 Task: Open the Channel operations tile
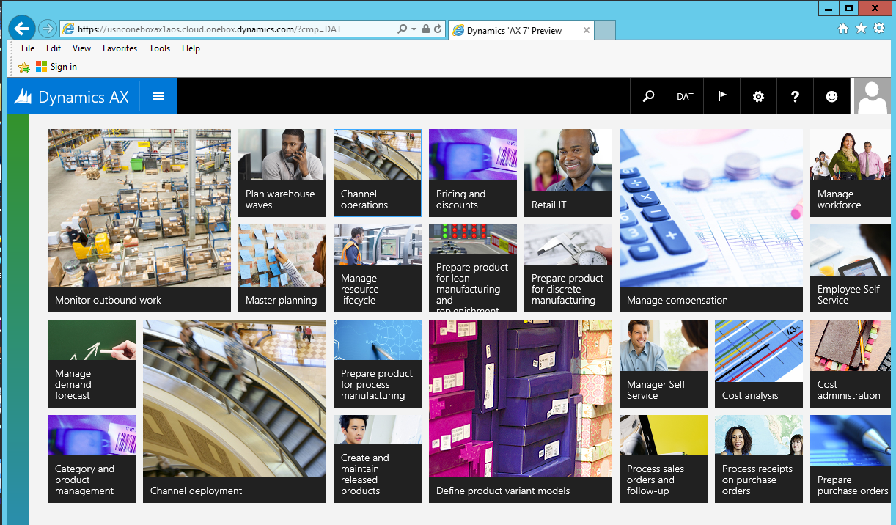(x=378, y=173)
